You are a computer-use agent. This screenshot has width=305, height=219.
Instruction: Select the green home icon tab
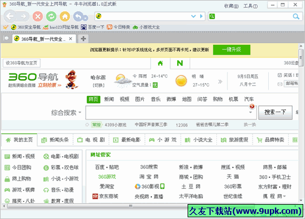pyautogui.click(x=161, y=63)
